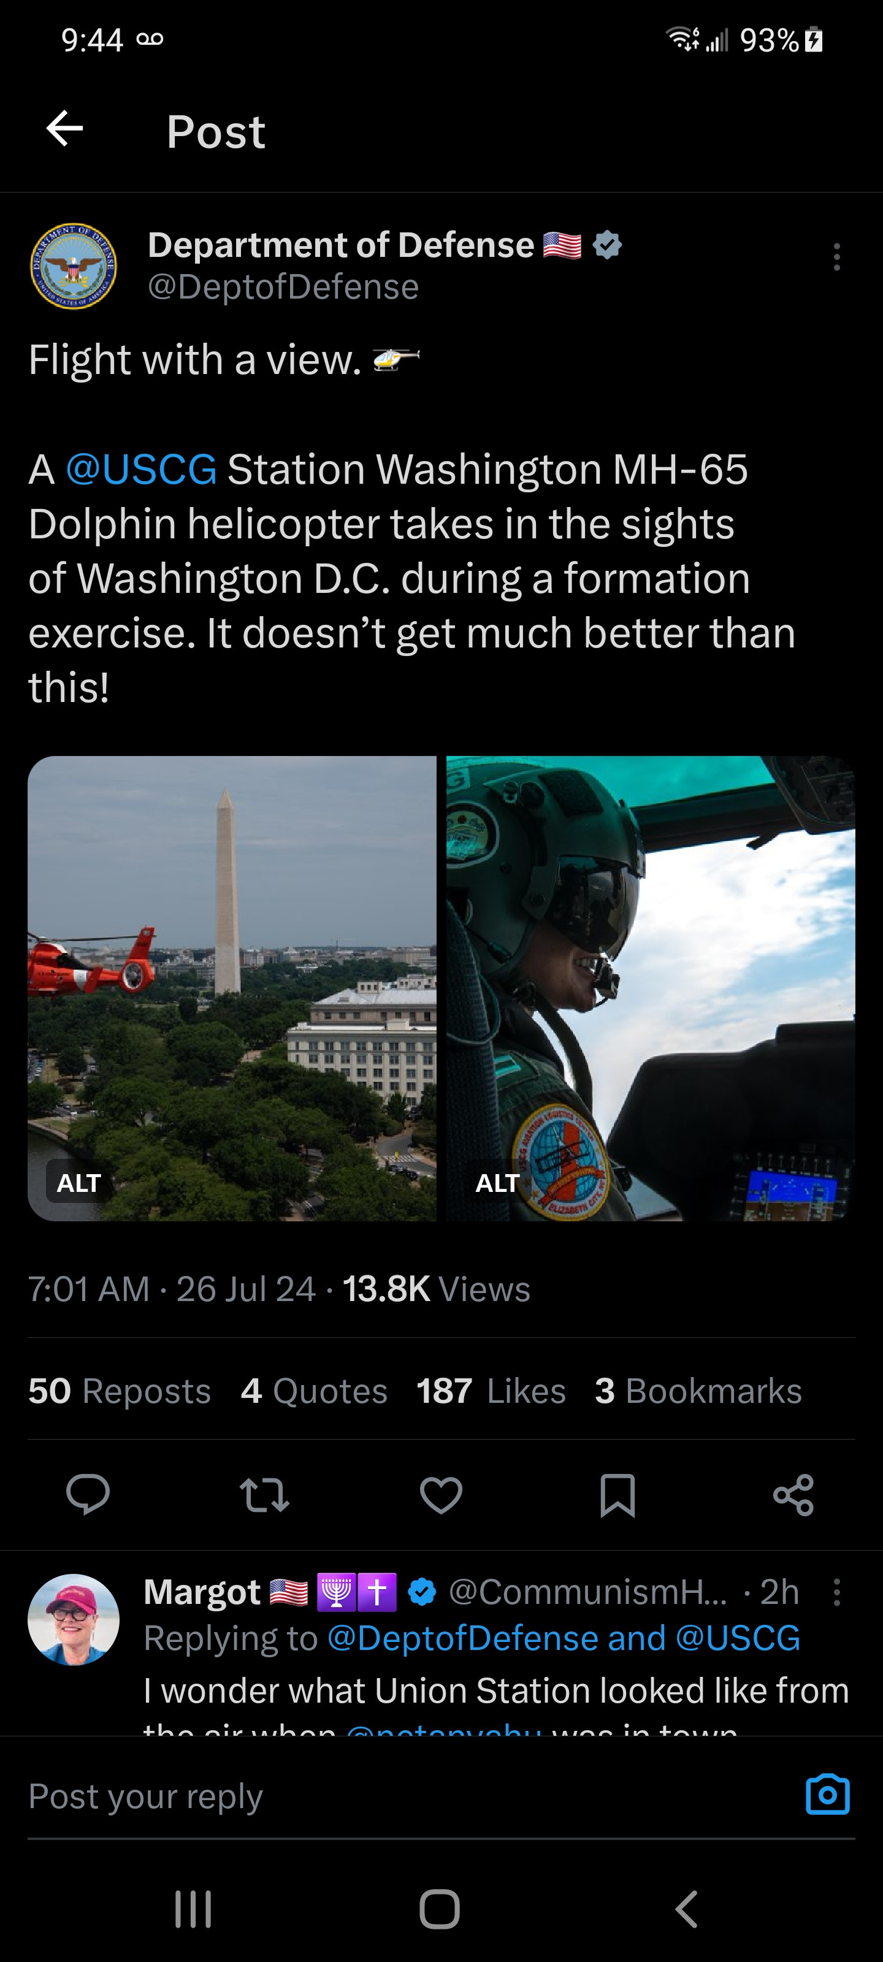The image size is (883, 1962).
Task: Show ALT text on Washington Monument photo
Action: pyautogui.click(x=78, y=1183)
